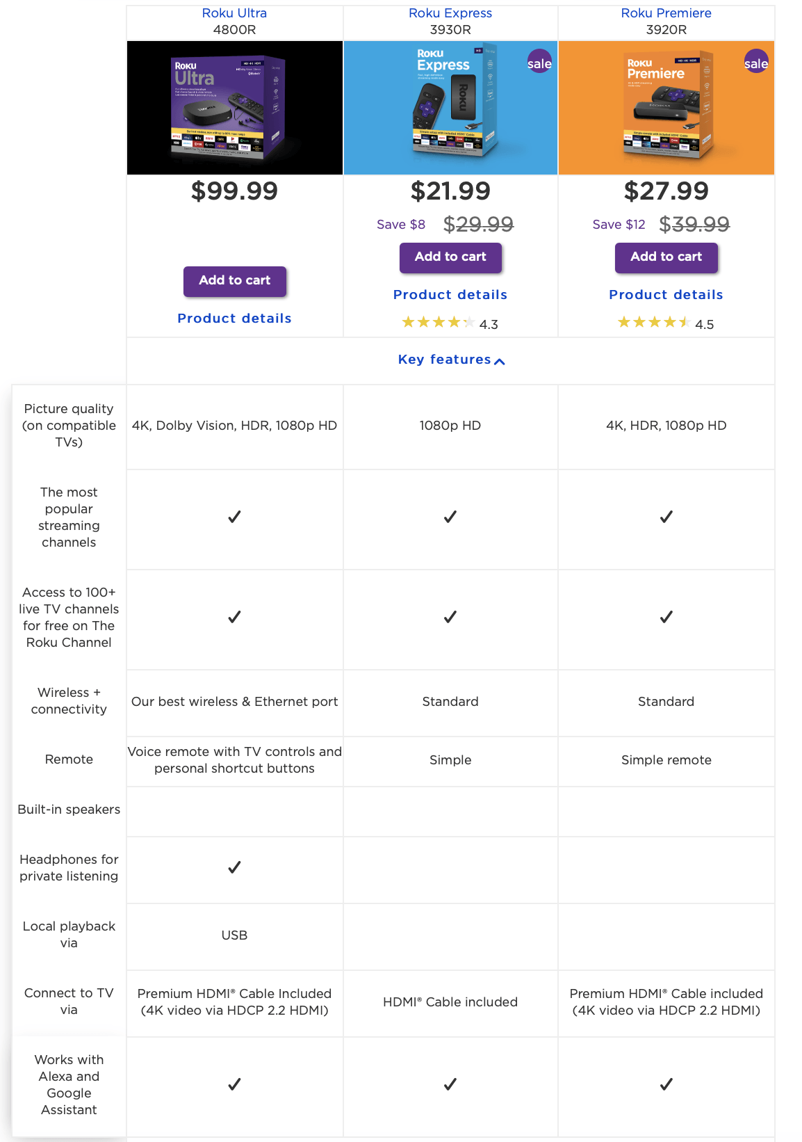Click the chevron next to Key features
The width and height of the screenshot is (802, 1142).
(500, 362)
